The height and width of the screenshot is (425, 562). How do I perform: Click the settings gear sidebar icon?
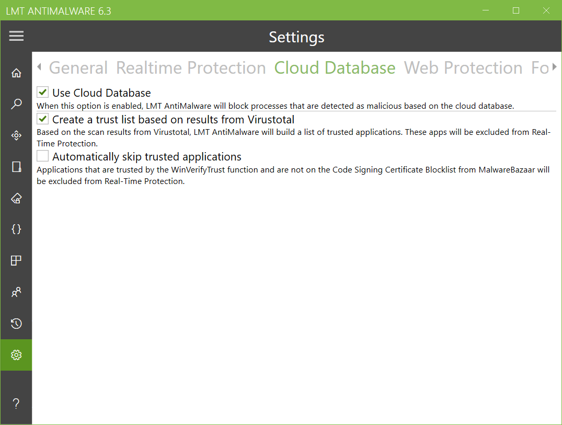click(x=16, y=355)
